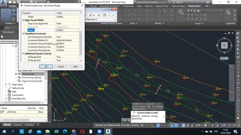Image resolution: width=241 pixels, height=135 pixels.
Task: Toggle the drawing grid display in status bar
Action: 142,125
